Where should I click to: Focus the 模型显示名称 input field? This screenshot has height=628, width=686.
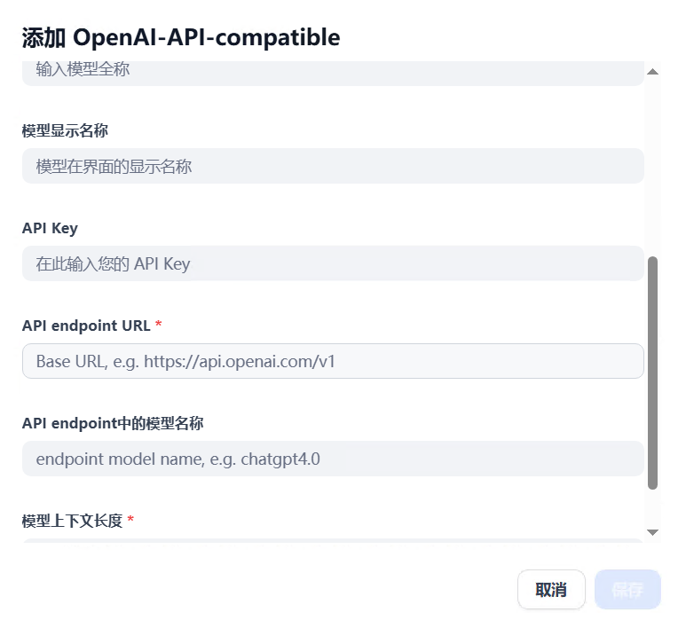[333, 166]
